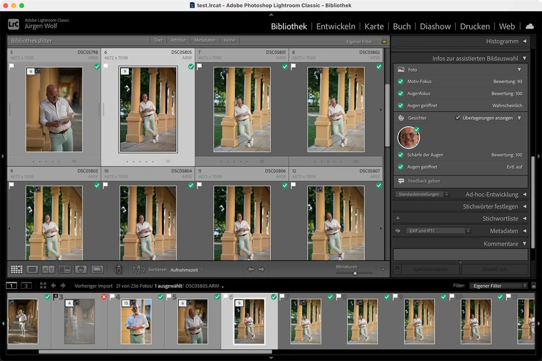
Task: Click the Feedback geben speech bubble icon
Action: (x=401, y=181)
